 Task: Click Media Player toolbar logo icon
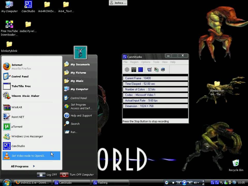pyautogui.click(x=167, y=183)
